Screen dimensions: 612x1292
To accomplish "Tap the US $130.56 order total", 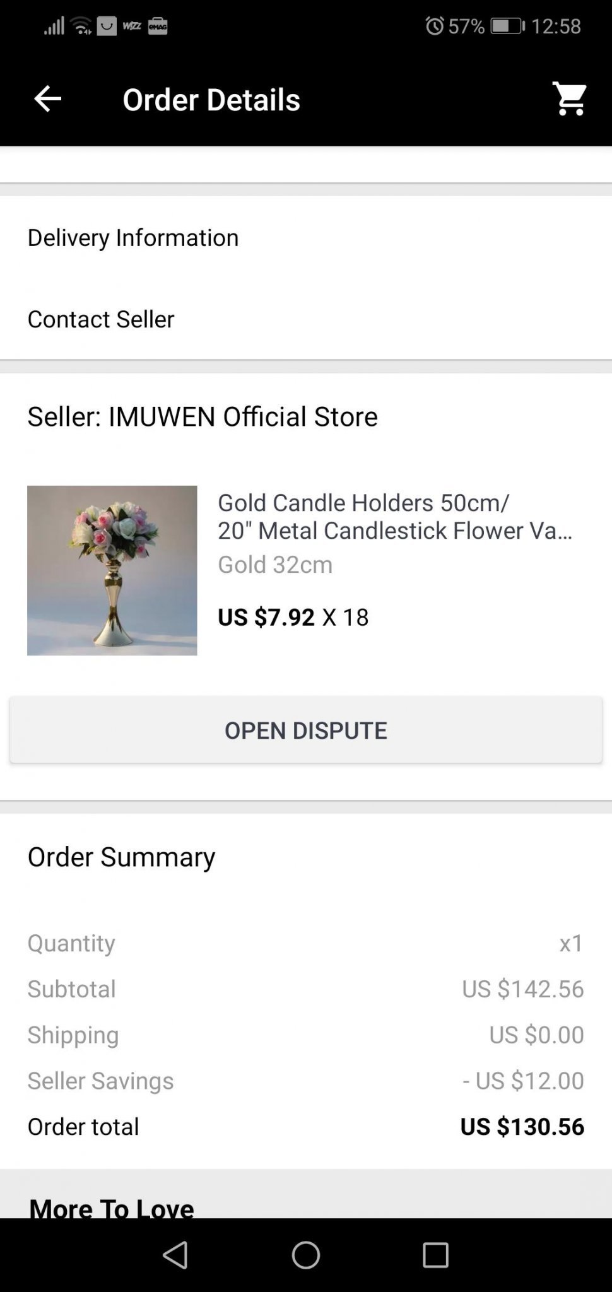I will point(522,1127).
